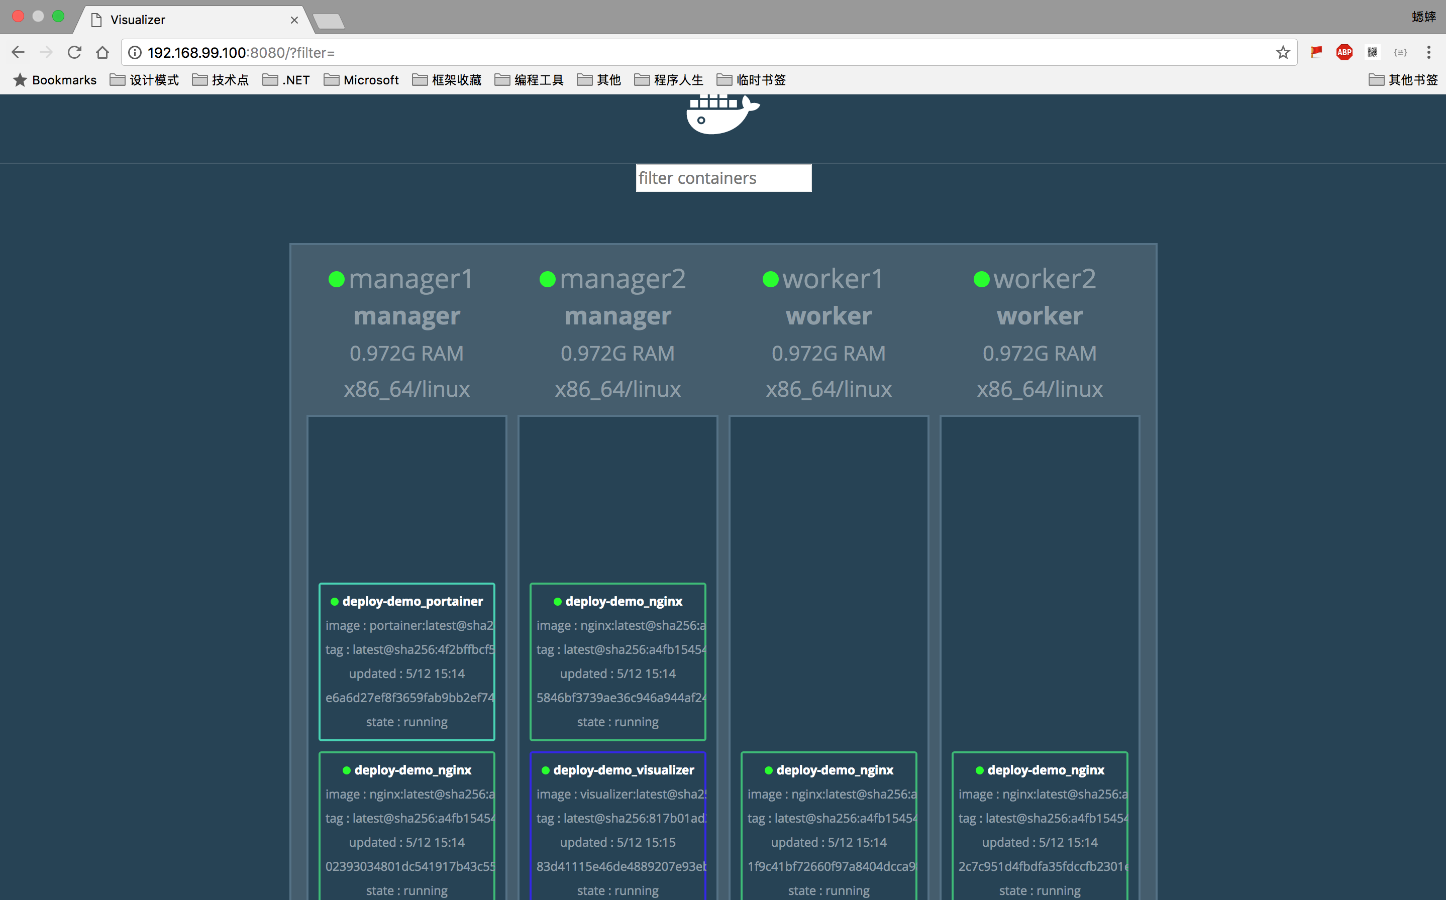Click the browser back button
Screen dimensions: 1446x900
18,52
